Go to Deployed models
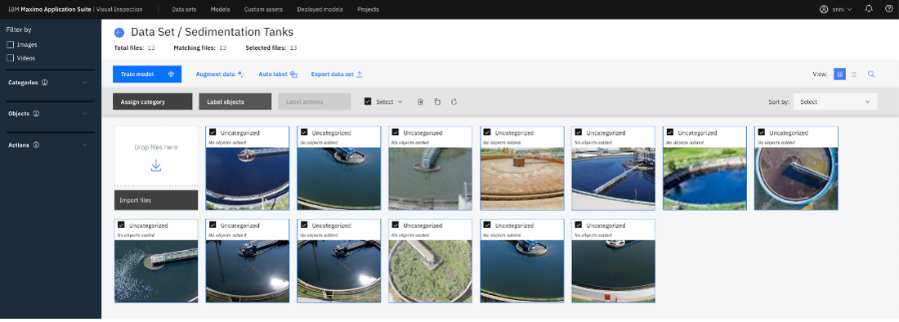 click(320, 9)
